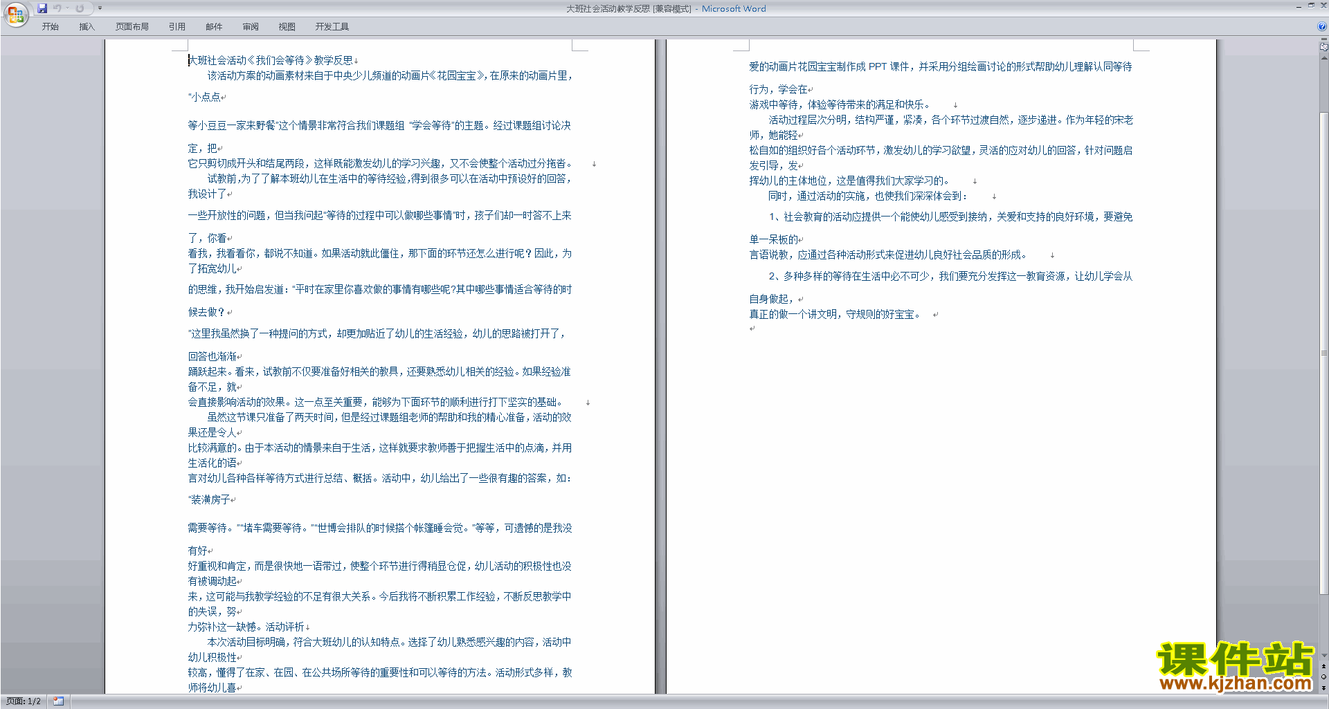Open Microsoft Word help
The width and height of the screenshot is (1329, 709).
point(1321,27)
